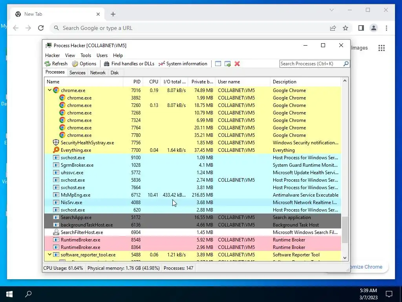402x302 pixels.
Task: Collapse the chrome.exe process tree
Action: 49,90
